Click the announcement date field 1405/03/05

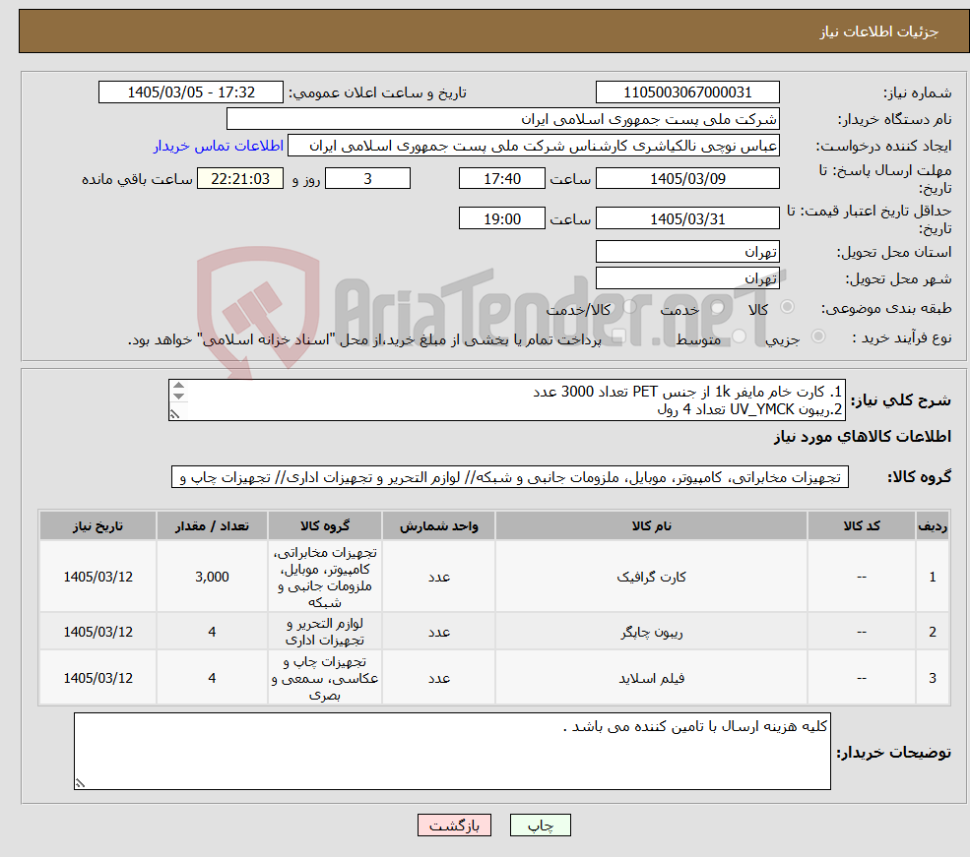pyautogui.click(x=190, y=92)
